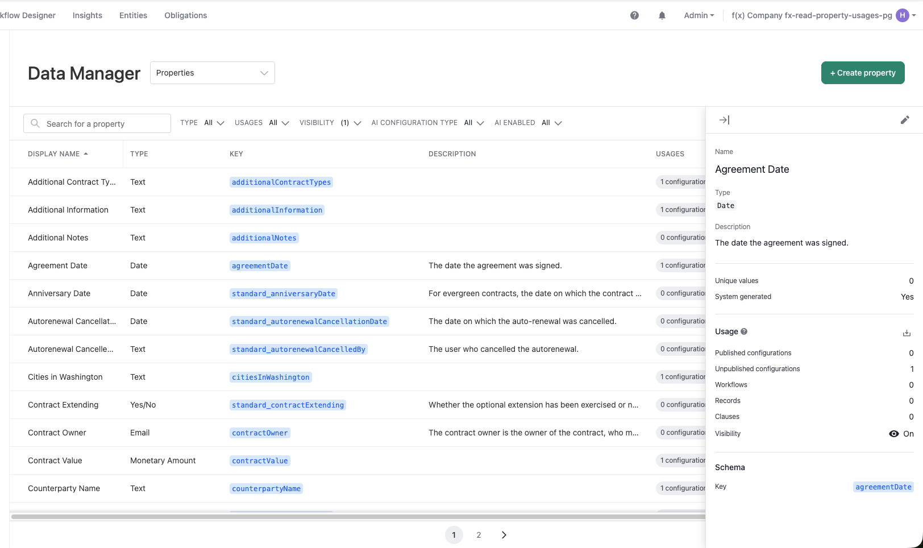Click the Key column header
This screenshot has height=548, width=923.
236,154
